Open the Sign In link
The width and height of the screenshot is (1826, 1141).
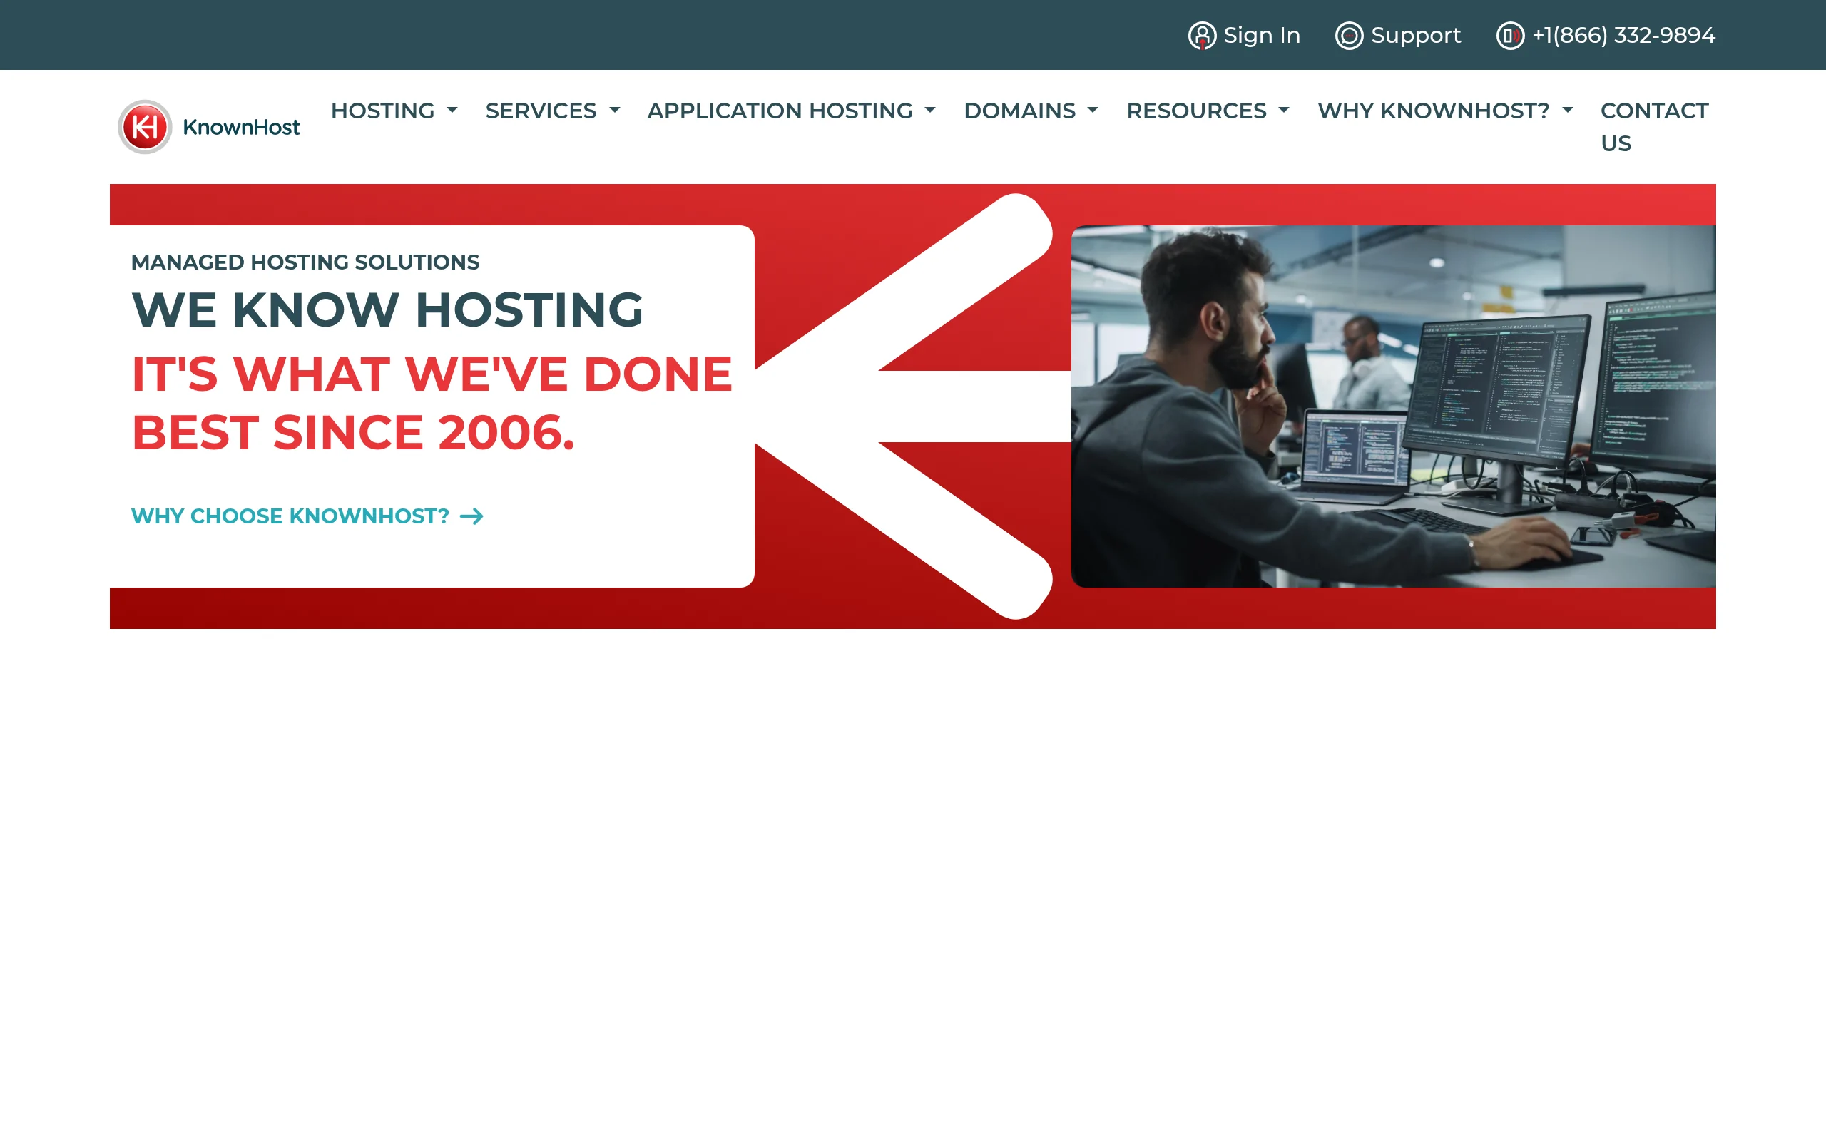click(1244, 36)
